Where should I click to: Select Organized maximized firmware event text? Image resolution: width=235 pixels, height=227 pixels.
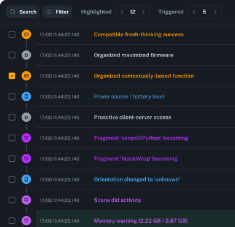click(x=133, y=55)
